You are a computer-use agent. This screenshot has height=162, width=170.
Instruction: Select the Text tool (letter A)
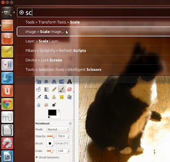(x=69, y=81)
